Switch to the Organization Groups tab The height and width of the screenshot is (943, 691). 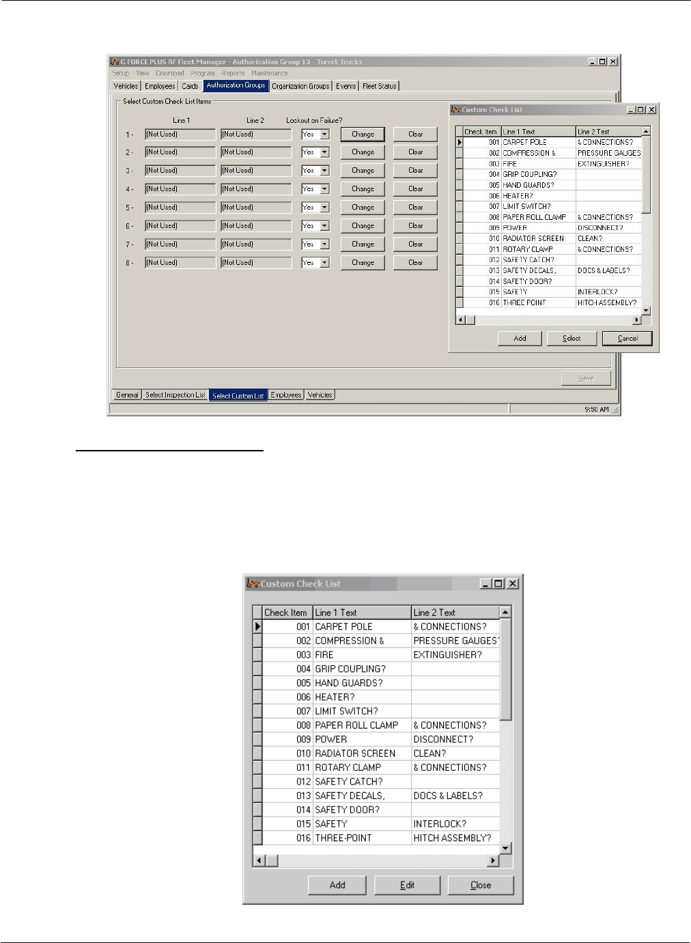coord(300,86)
